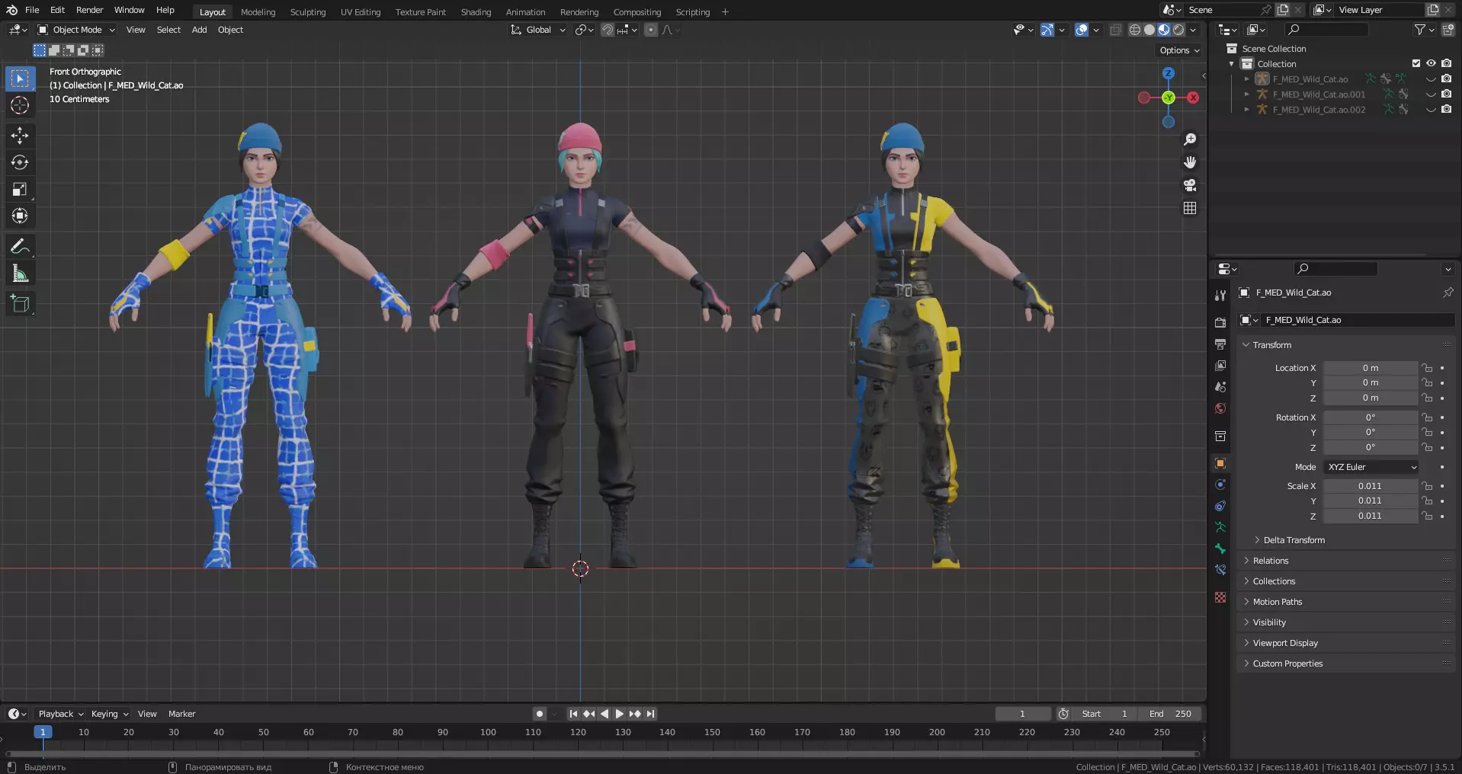Toggle the auto keying record button
Screen dimensions: 1462x774
[x=540, y=714]
